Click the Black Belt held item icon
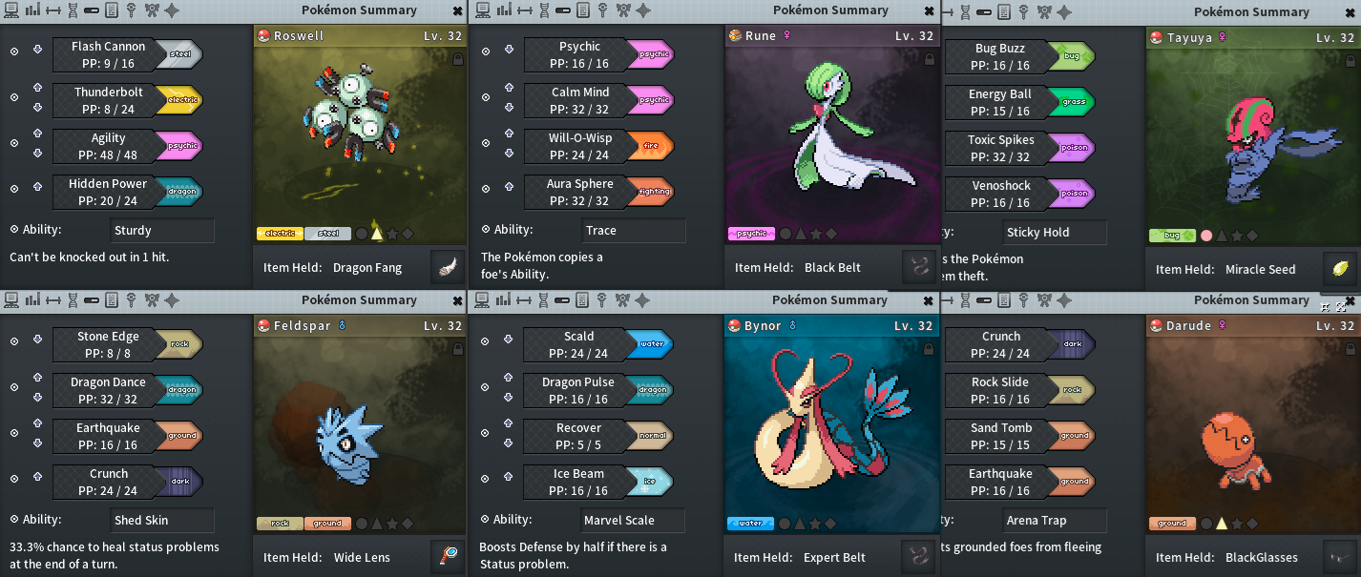This screenshot has height=577, width=1361. [x=918, y=268]
